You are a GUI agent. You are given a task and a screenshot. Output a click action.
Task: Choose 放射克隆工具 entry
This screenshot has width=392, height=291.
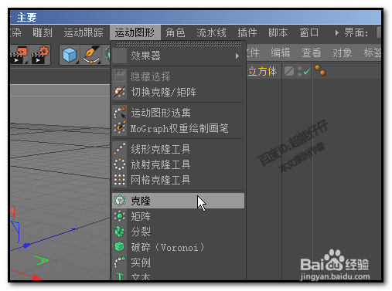point(178,164)
